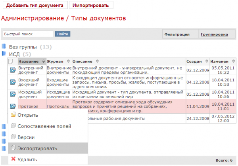Click the Протоколы journal cell
This screenshot has height=166, width=238.
[x=59, y=106]
